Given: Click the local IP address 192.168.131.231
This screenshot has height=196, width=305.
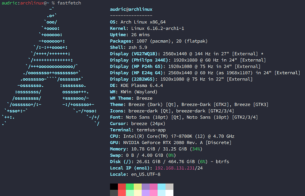Looking at the screenshot, I should [177, 168].
